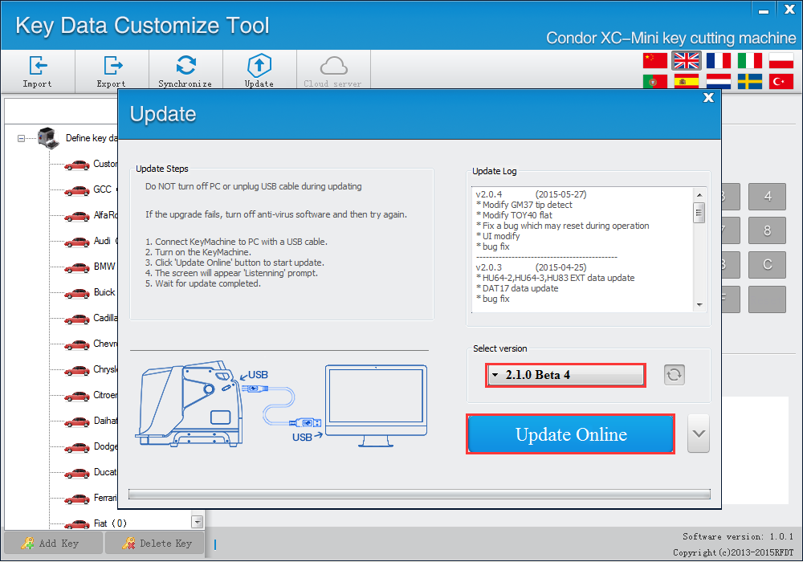The width and height of the screenshot is (803, 562).
Task: Click the red car icon next to Cadillac
Action: pos(77,320)
